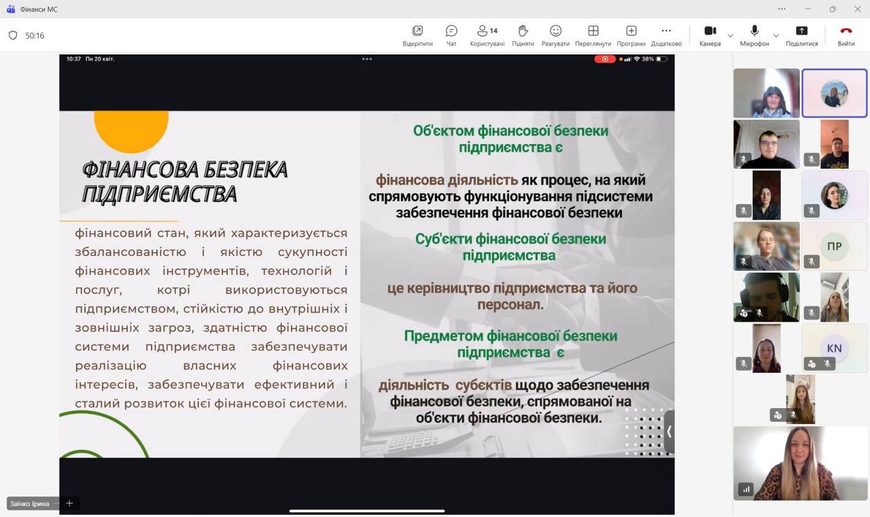
Task: Open the Чат (chat) panel
Action: pos(451,35)
